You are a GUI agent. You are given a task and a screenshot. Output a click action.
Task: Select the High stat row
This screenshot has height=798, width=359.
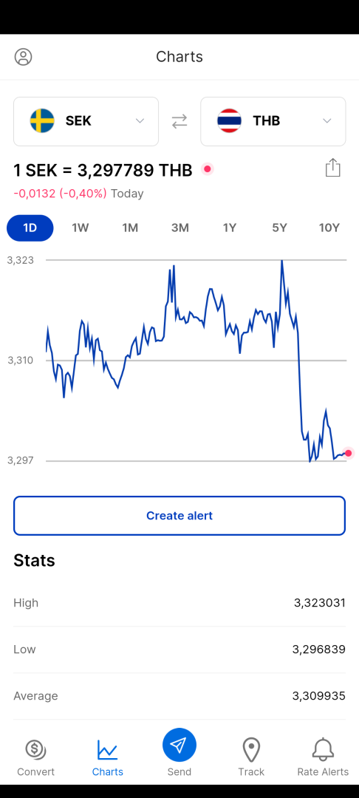point(179,603)
